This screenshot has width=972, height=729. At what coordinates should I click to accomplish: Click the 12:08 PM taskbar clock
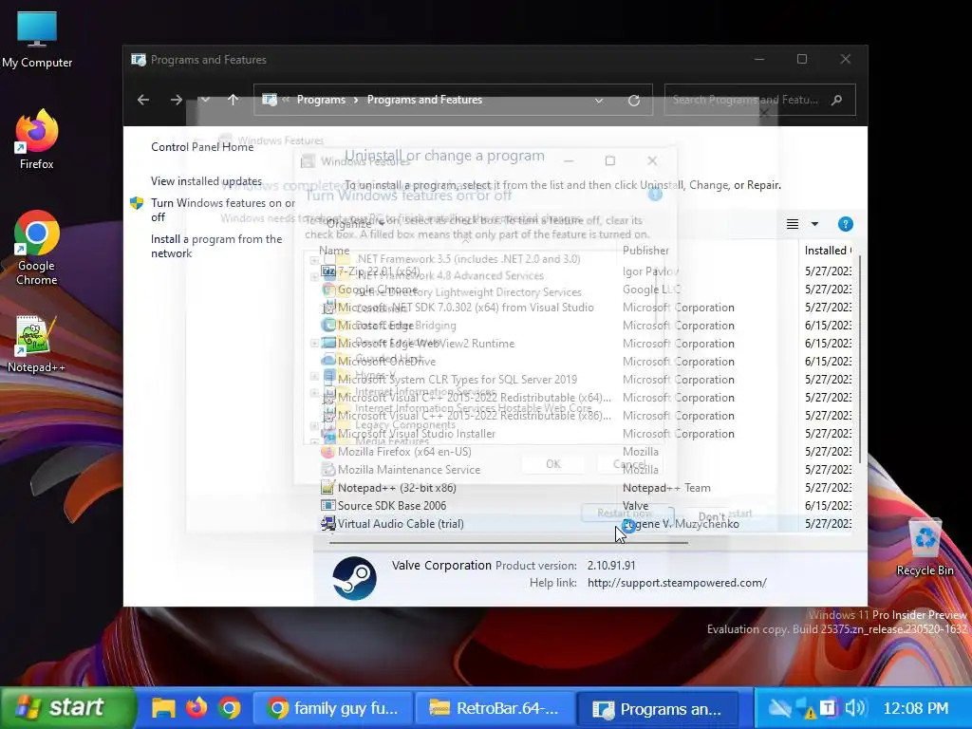tap(915, 708)
